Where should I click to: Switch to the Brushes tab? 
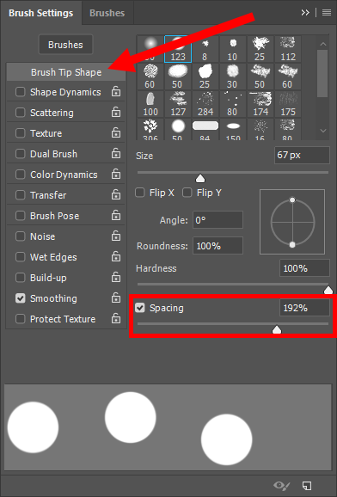pos(107,13)
